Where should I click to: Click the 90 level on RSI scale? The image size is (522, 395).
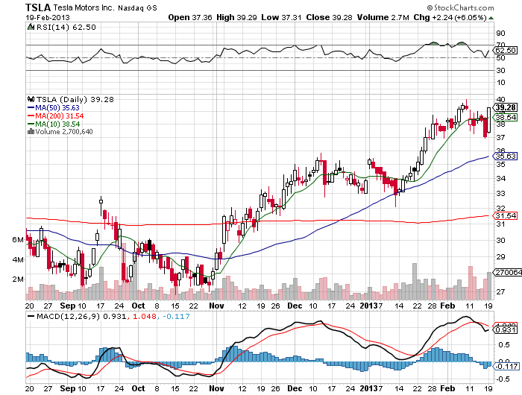[x=500, y=34]
